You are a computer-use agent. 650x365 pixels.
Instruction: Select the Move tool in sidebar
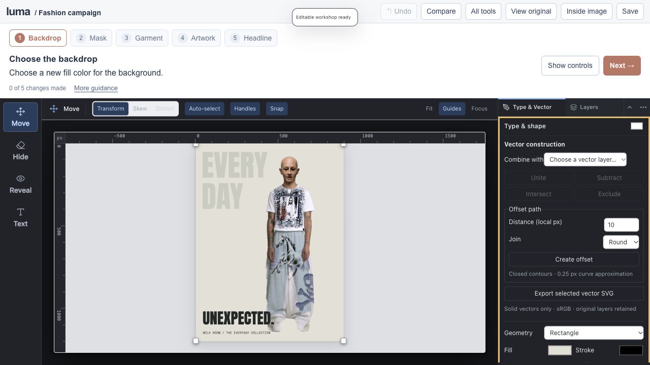pos(20,117)
